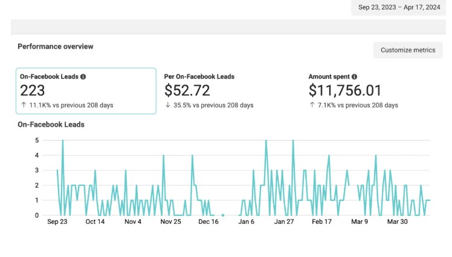Click up arrow next to 7.1K% change

pos(312,105)
